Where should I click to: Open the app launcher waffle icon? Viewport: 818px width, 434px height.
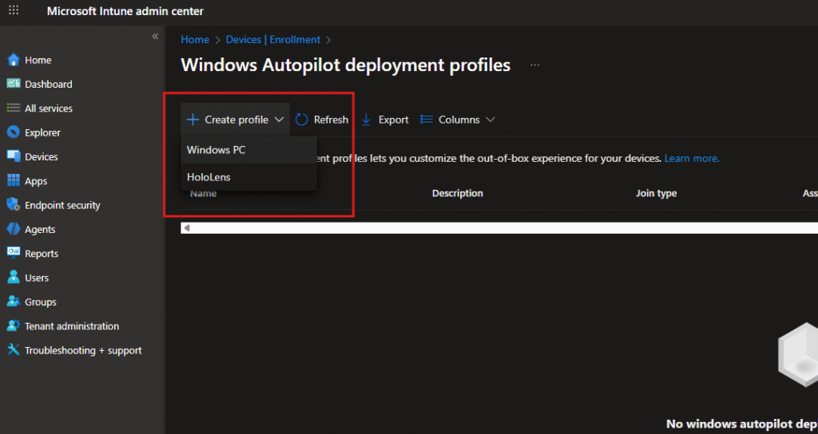pyautogui.click(x=14, y=11)
